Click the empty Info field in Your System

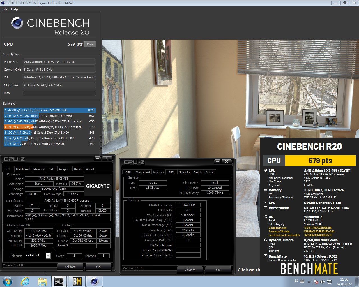pos(59,93)
